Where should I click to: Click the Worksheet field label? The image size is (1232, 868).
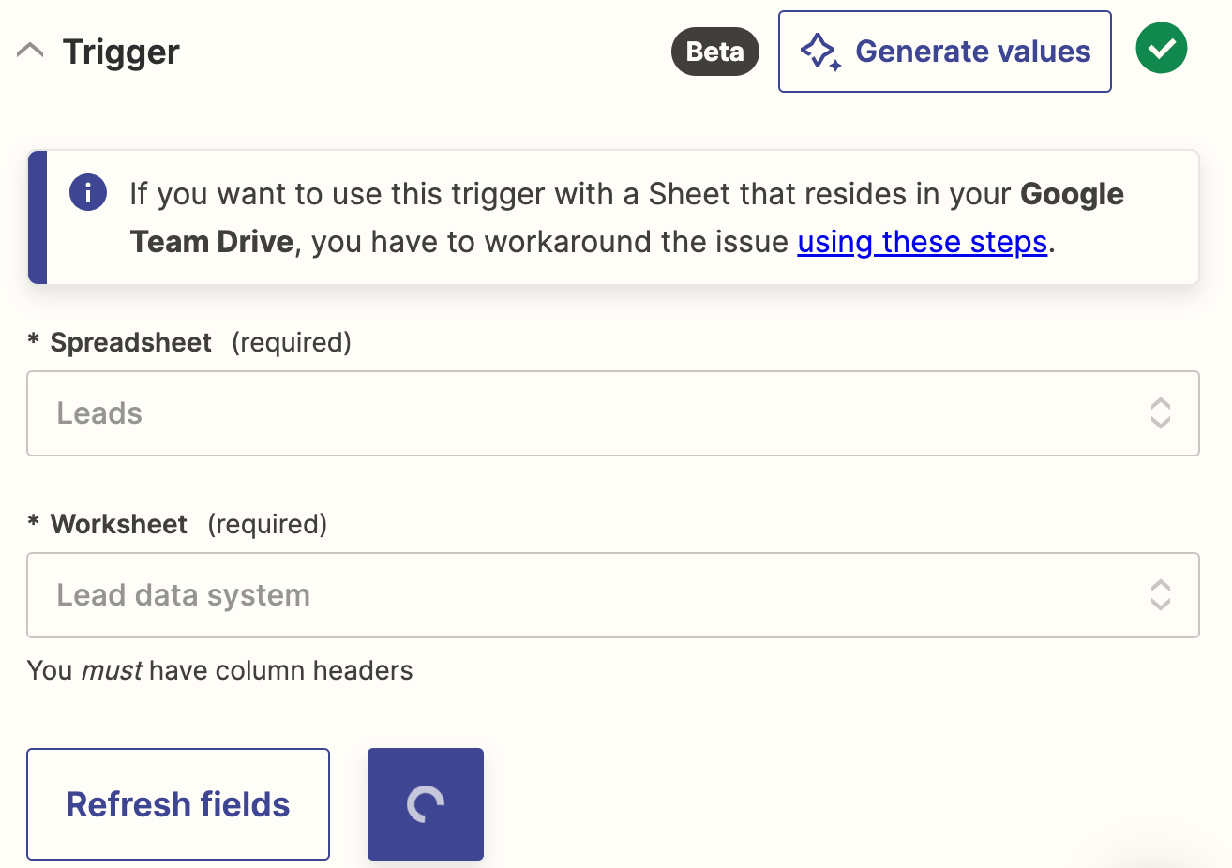coord(118,525)
